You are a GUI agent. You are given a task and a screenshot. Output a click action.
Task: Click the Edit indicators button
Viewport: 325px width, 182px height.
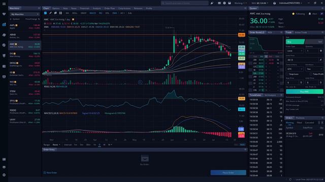[130, 13]
